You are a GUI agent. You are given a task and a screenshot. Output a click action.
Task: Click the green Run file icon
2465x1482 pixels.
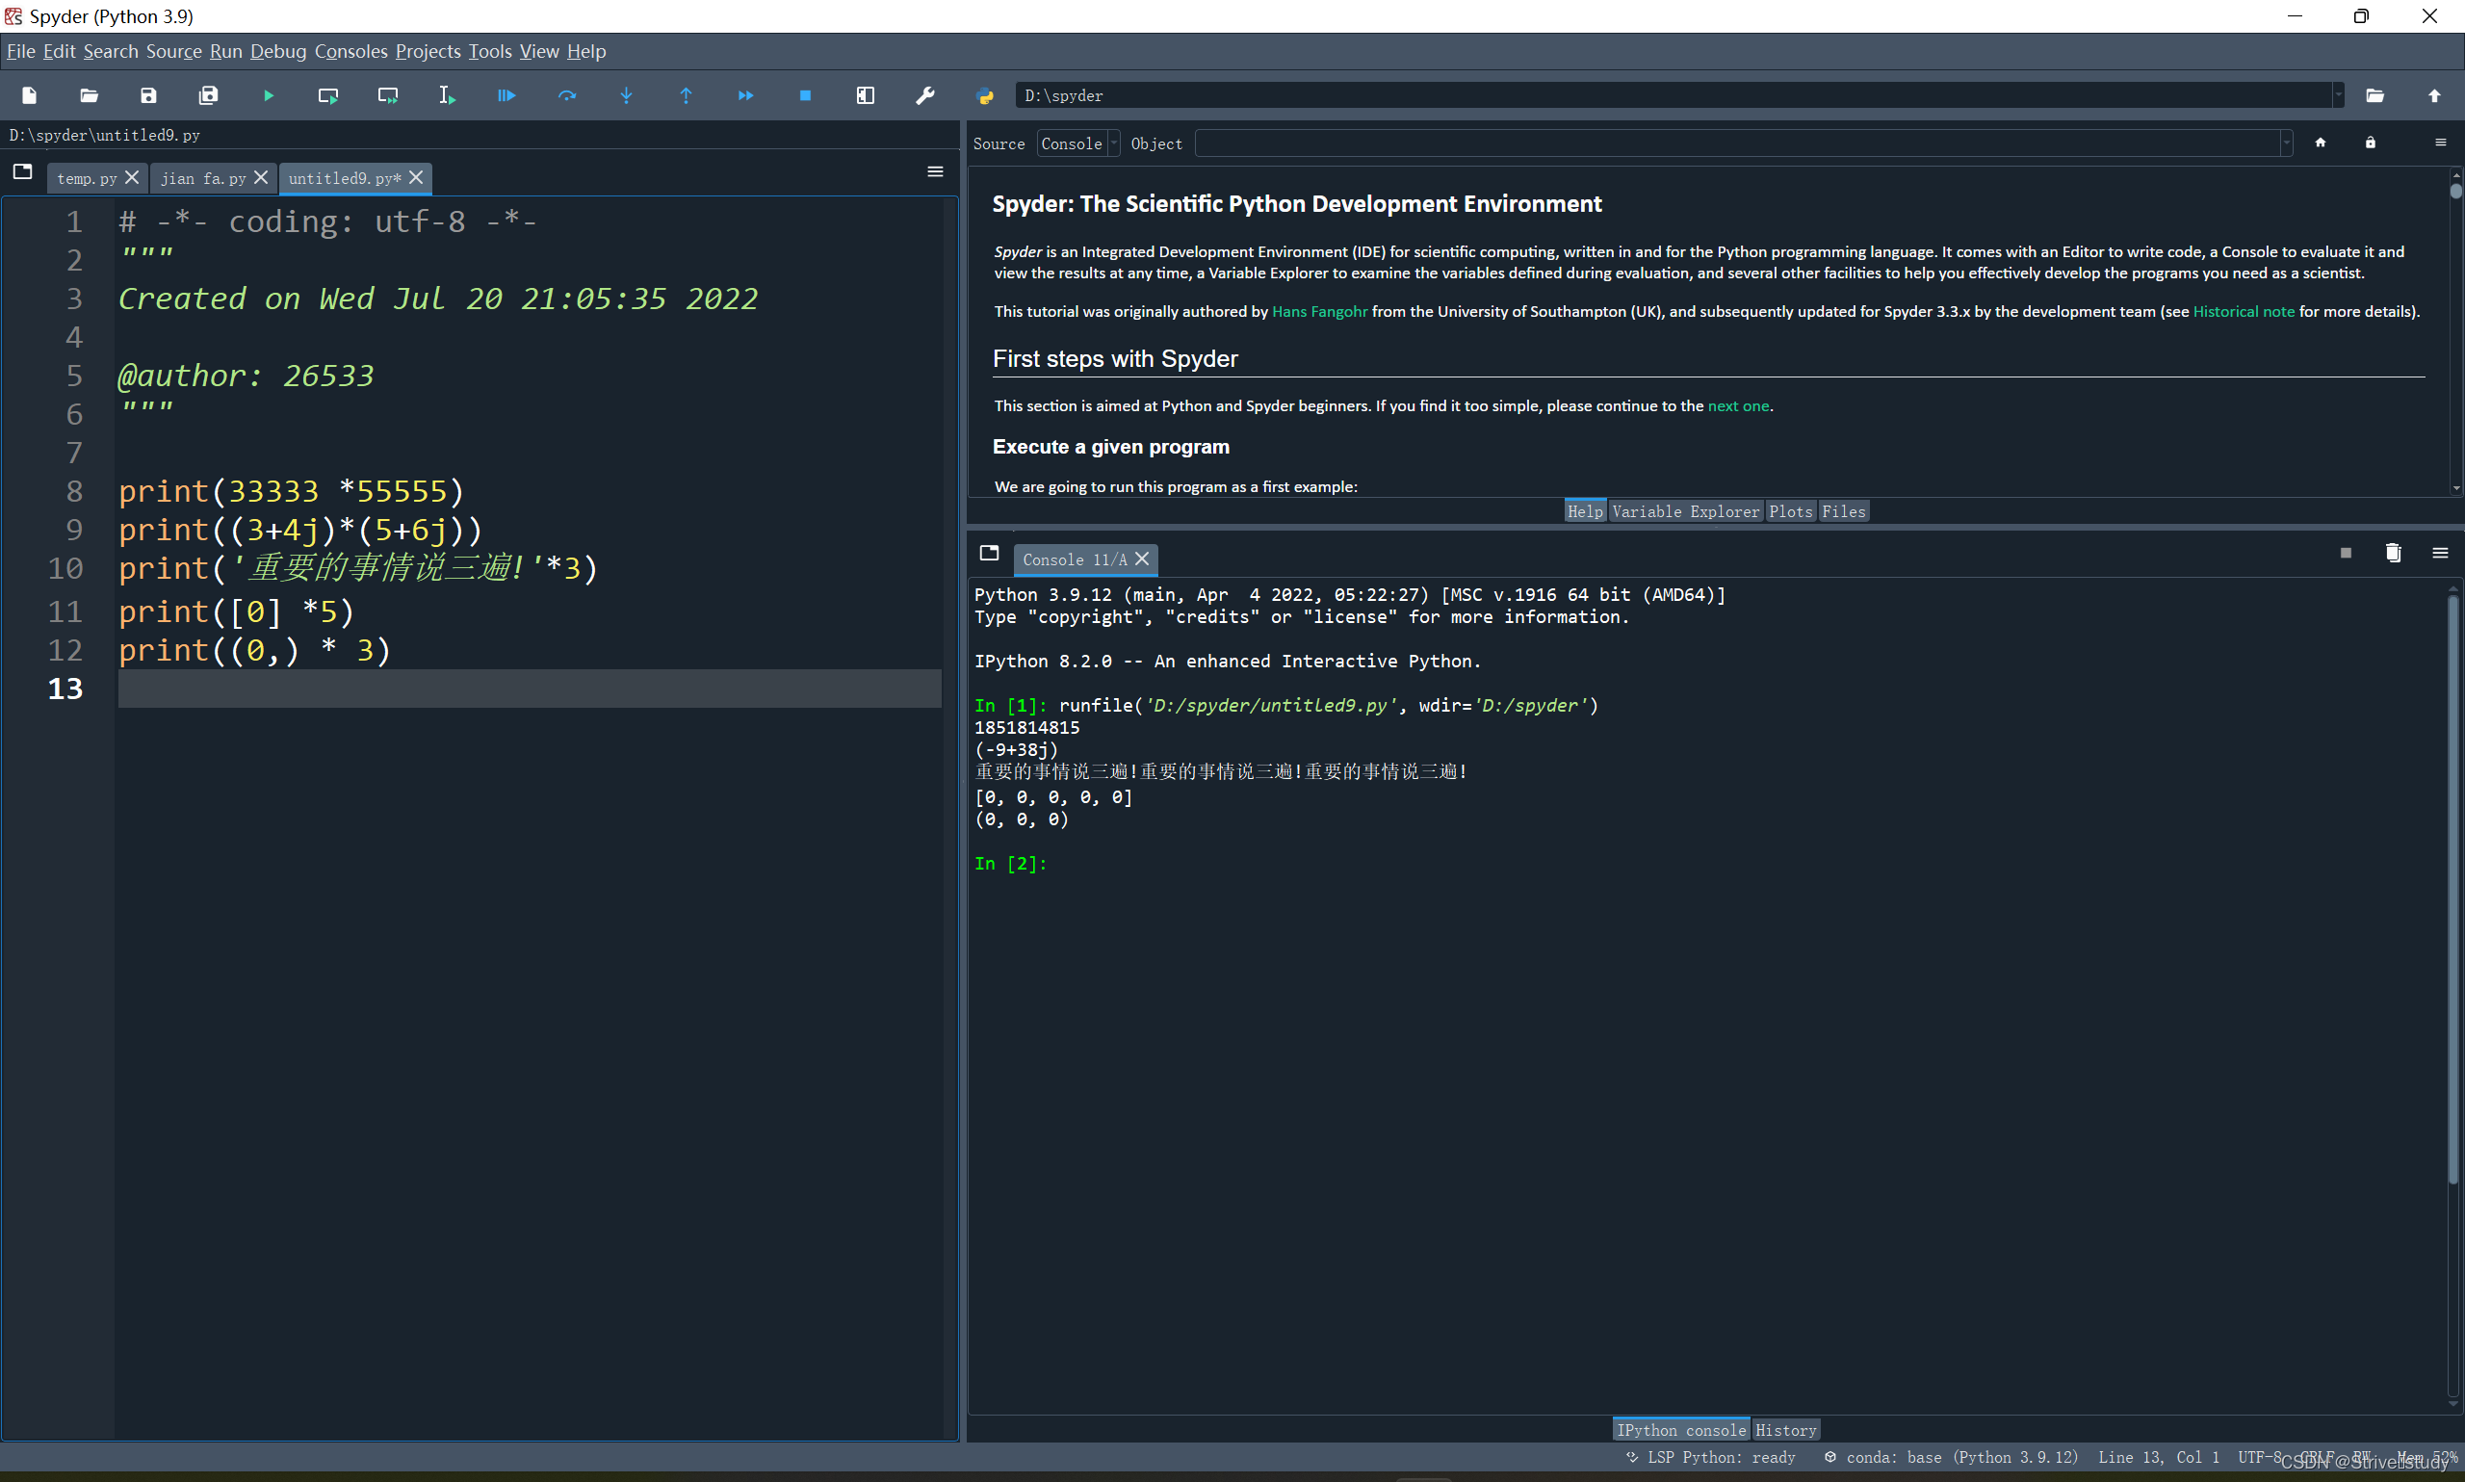tap(269, 96)
